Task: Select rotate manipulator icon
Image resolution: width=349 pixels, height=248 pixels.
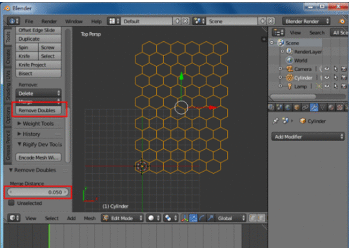Action: (202, 218)
